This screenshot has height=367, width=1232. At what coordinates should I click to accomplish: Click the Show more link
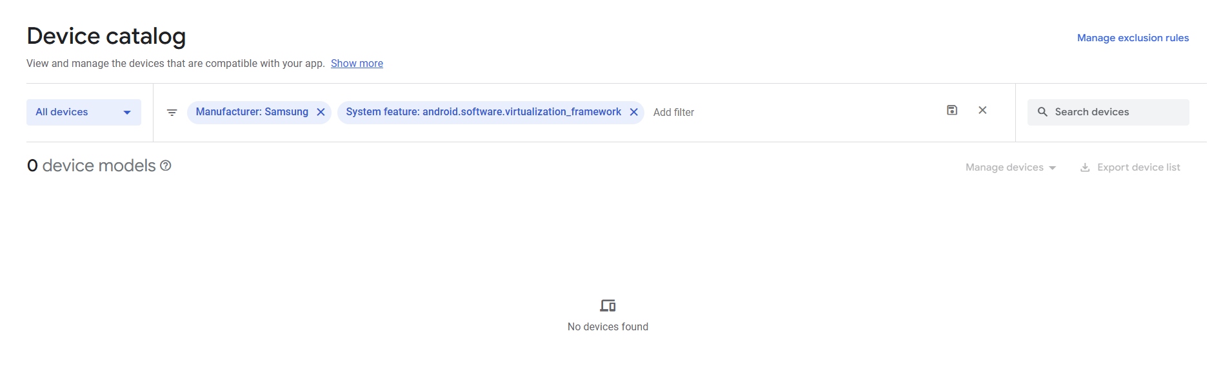point(357,64)
